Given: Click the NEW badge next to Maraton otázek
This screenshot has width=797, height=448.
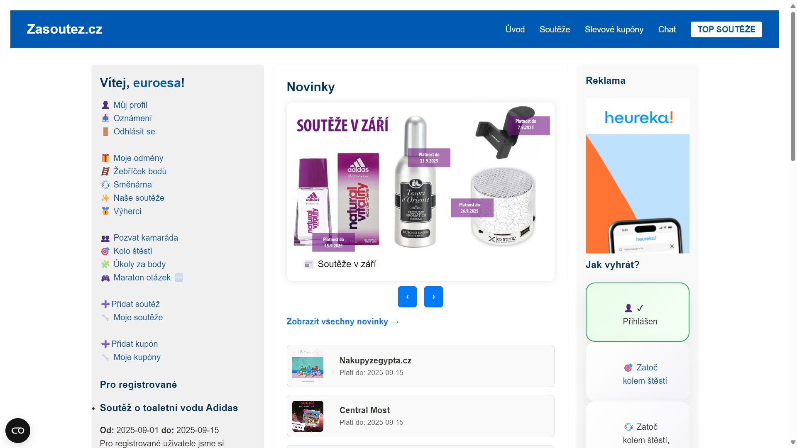Looking at the screenshot, I should [x=179, y=278].
